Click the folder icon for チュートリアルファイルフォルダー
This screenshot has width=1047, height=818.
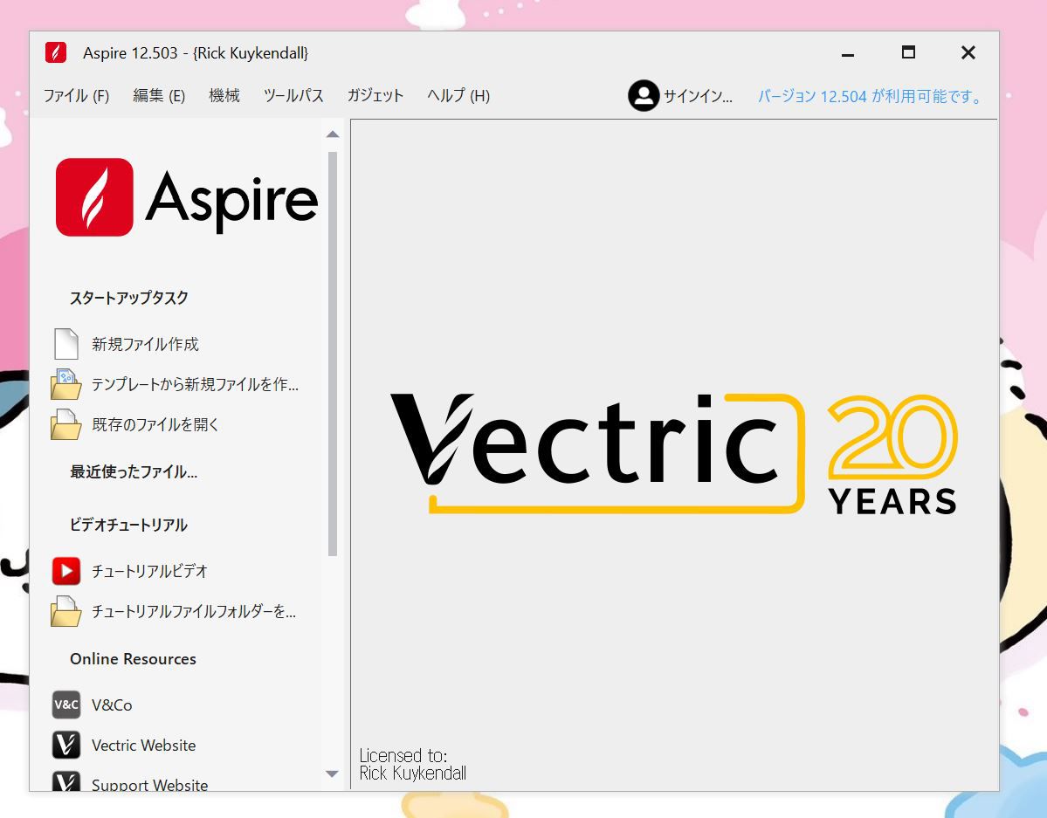[66, 611]
